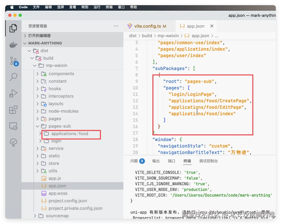Screen dimensions: 281x224
Task: Switch to the 调试控制台 panel tab
Action: tap(209, 161)
